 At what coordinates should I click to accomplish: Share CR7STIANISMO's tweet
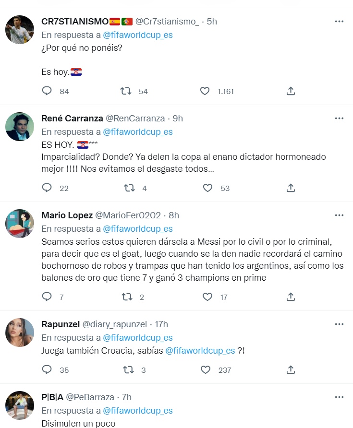(291, 91)
